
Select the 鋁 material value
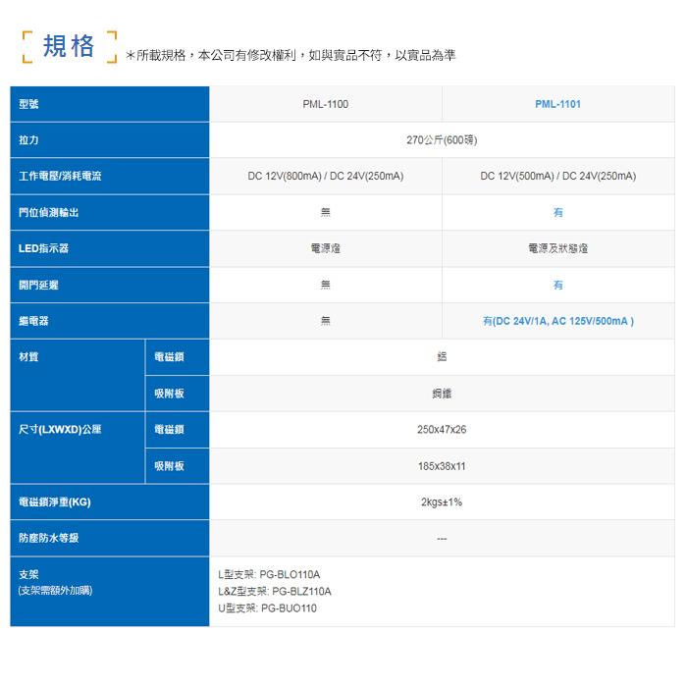coord(442,357)
